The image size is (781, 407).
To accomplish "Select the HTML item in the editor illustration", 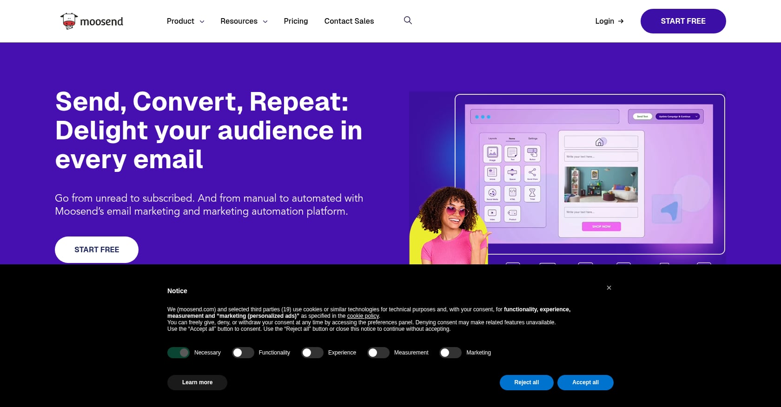I will click(x=512, y=193).
